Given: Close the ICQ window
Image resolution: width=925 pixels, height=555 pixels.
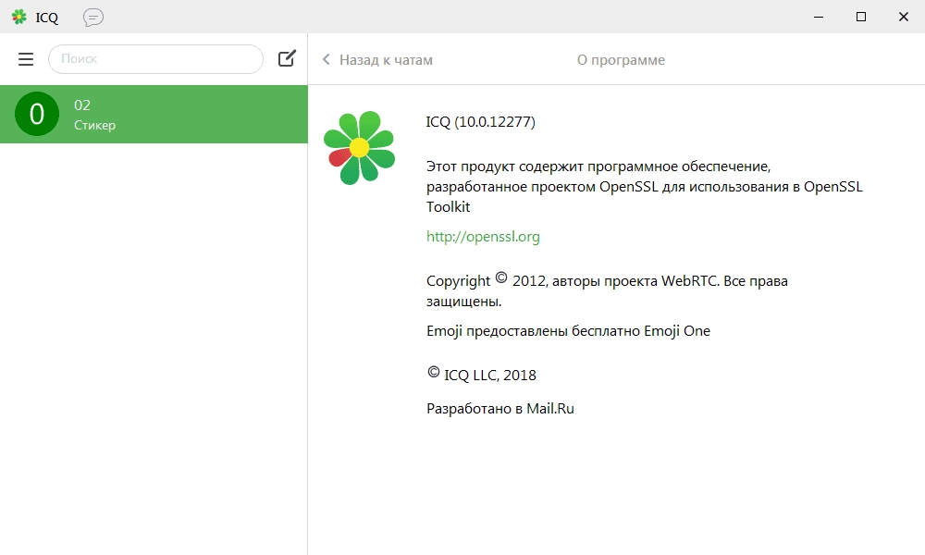Looking at the screenshot, I should tap(903, 17).
